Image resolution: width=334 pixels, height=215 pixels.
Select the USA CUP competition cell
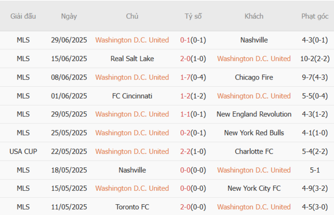(x=23, y=151)
